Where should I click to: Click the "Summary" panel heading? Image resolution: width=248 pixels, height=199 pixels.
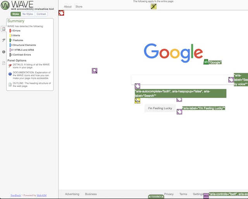[x=16, y=21]
